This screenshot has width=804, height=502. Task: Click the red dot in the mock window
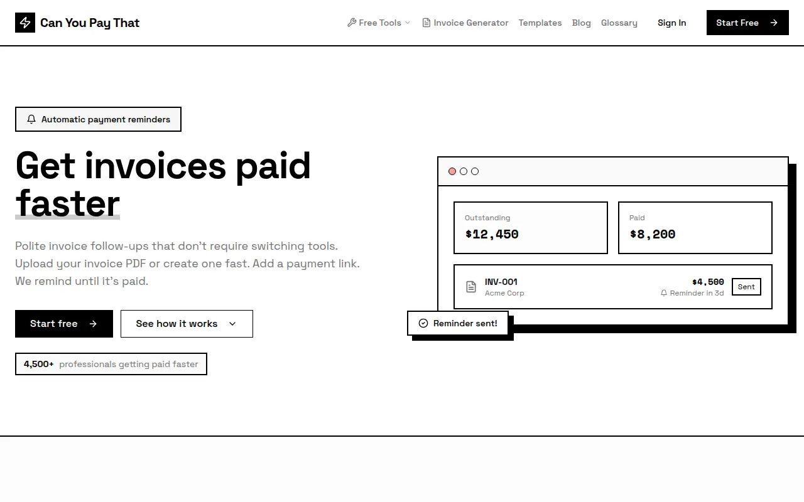click(x=452, y=171)
